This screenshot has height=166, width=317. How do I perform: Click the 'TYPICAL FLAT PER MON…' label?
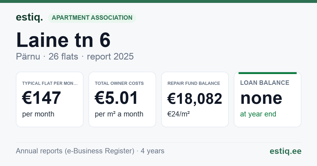pyautogui.click(x=50, y=83)
